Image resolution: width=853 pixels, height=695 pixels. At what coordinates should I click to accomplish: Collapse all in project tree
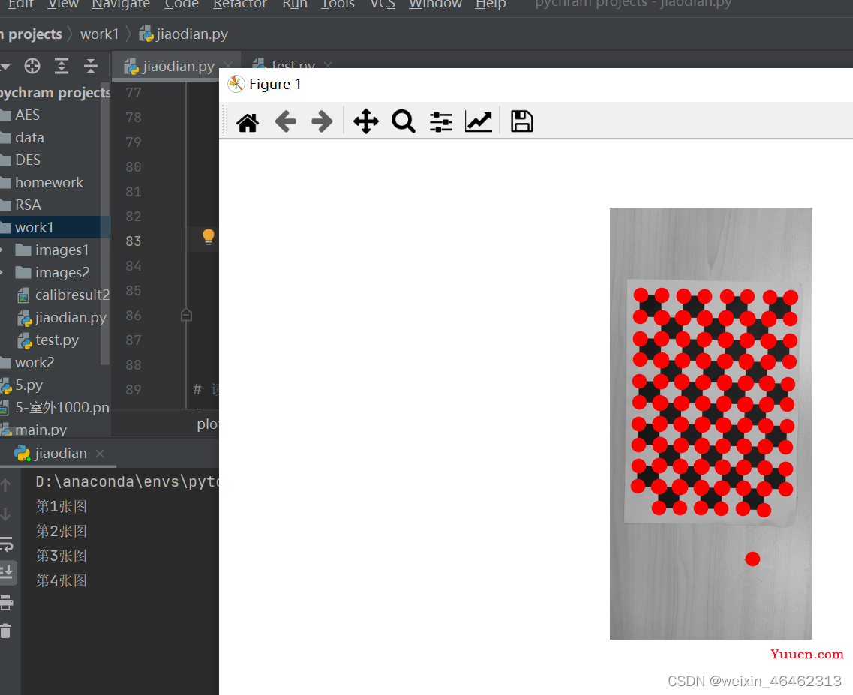[x=90, y=66]
